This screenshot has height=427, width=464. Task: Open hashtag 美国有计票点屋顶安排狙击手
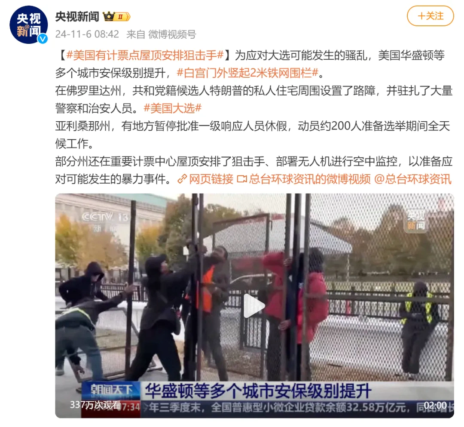tap(145, 55)
